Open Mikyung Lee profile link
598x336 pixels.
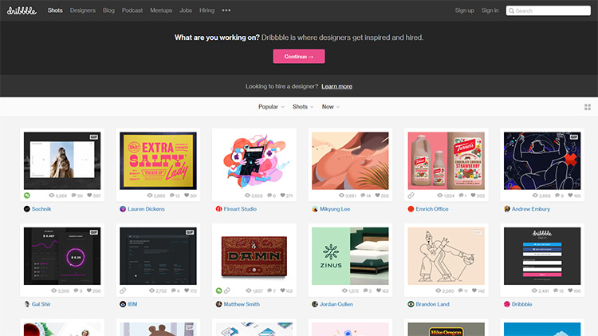[x=335, y=209]
